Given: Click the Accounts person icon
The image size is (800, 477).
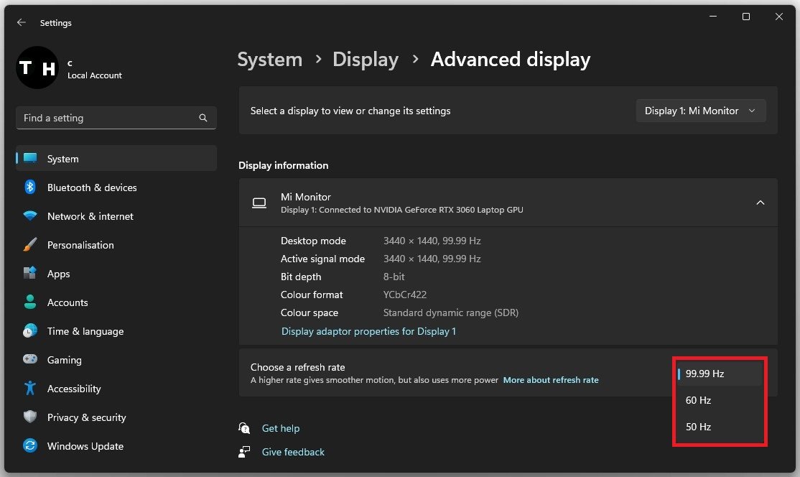Looking at the screenshot, I should [x=30, y=302].
